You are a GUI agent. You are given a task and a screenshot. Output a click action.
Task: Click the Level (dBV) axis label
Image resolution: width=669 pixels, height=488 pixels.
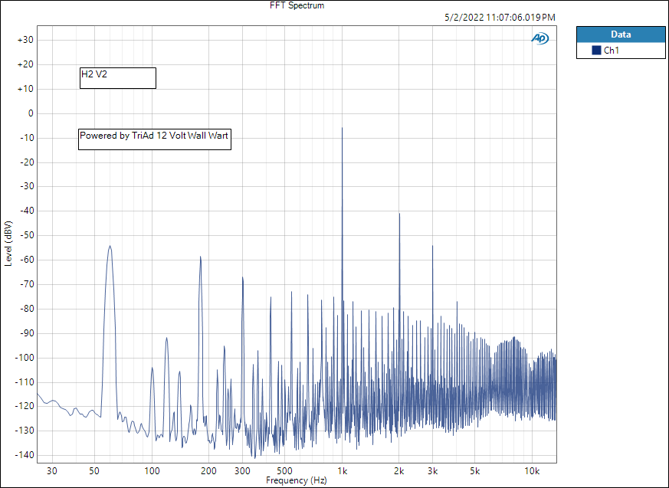tap(8, 244)
